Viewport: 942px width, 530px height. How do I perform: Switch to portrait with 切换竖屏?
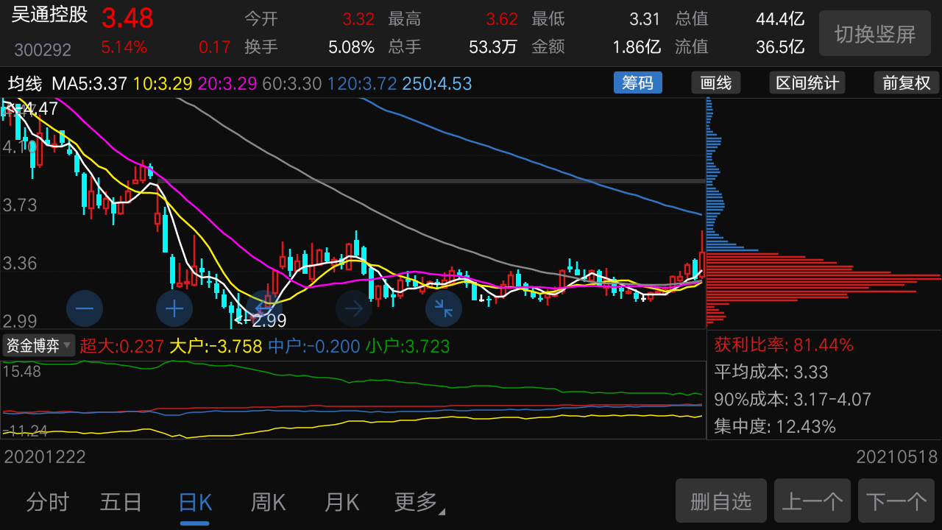click(875, 33)
